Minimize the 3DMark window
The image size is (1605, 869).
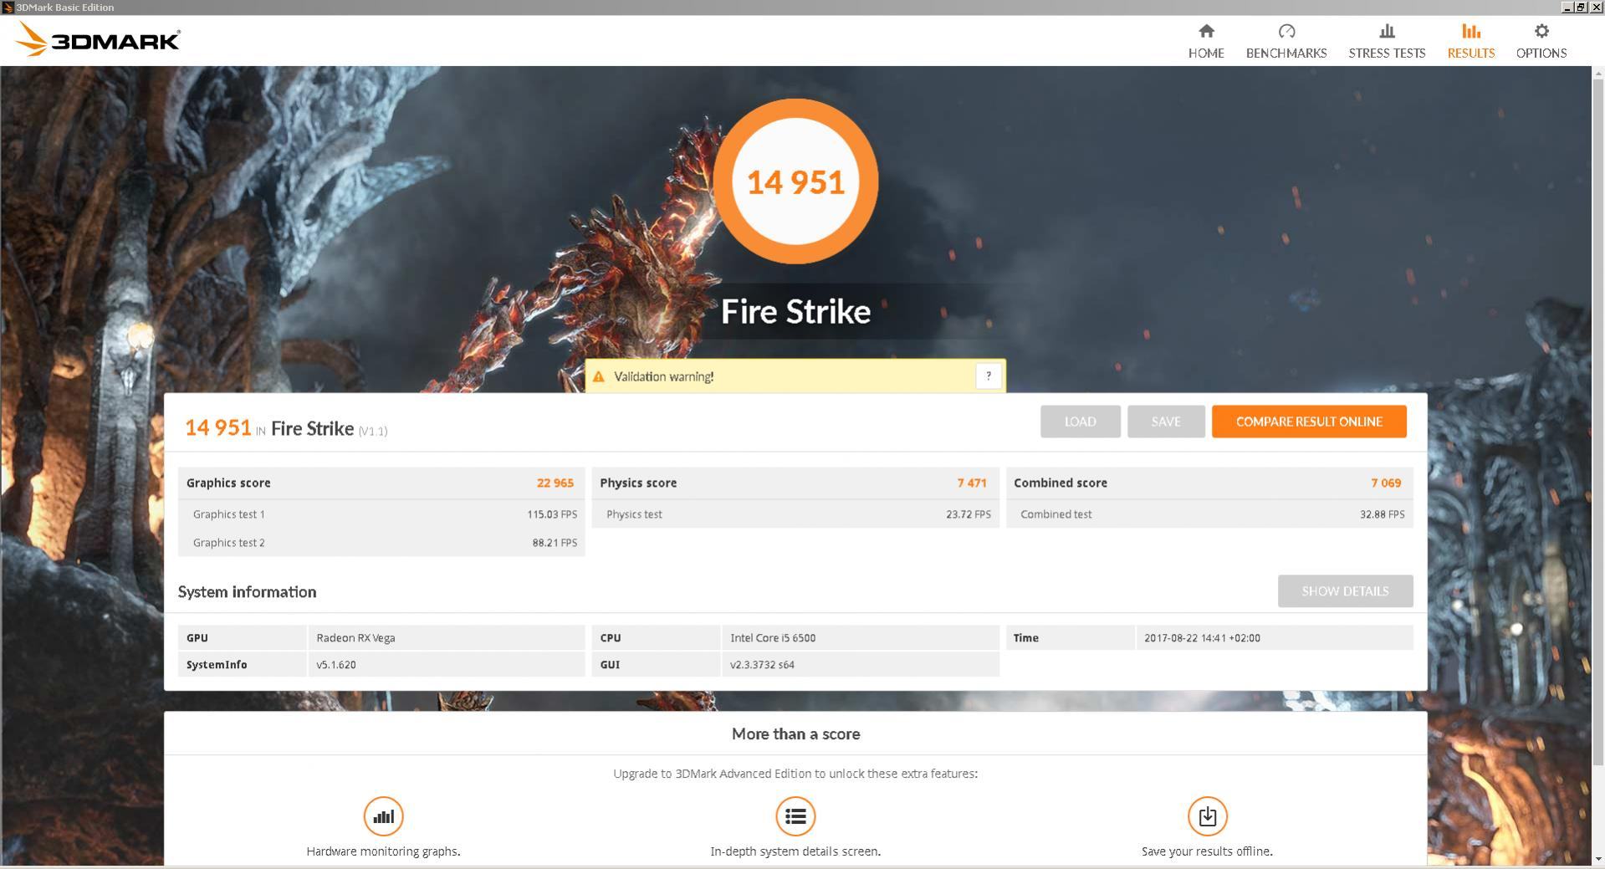(x=1567, y=7)
